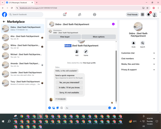Screen dimensions: 161x129
Task: Open Chrome tab search dropdown
Action: pyautogui.click(x=3, y=3)
